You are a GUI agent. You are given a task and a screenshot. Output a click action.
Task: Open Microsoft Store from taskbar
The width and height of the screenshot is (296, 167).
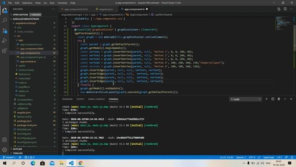42,163
